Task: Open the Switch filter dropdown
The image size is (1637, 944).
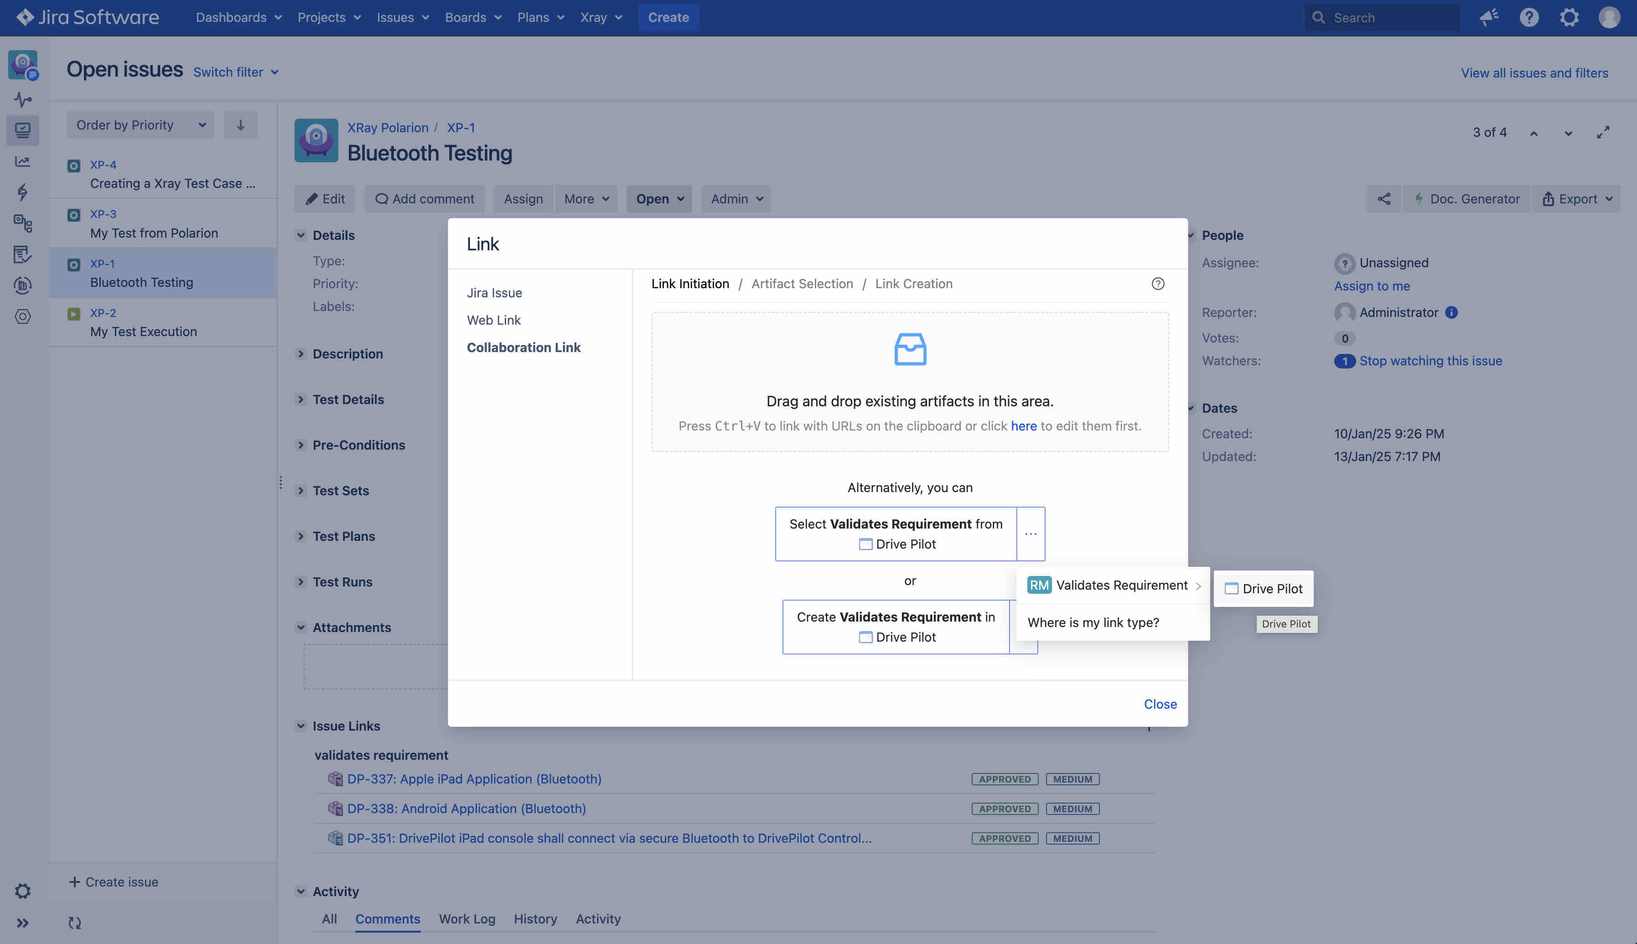Action: pos(236,72)
